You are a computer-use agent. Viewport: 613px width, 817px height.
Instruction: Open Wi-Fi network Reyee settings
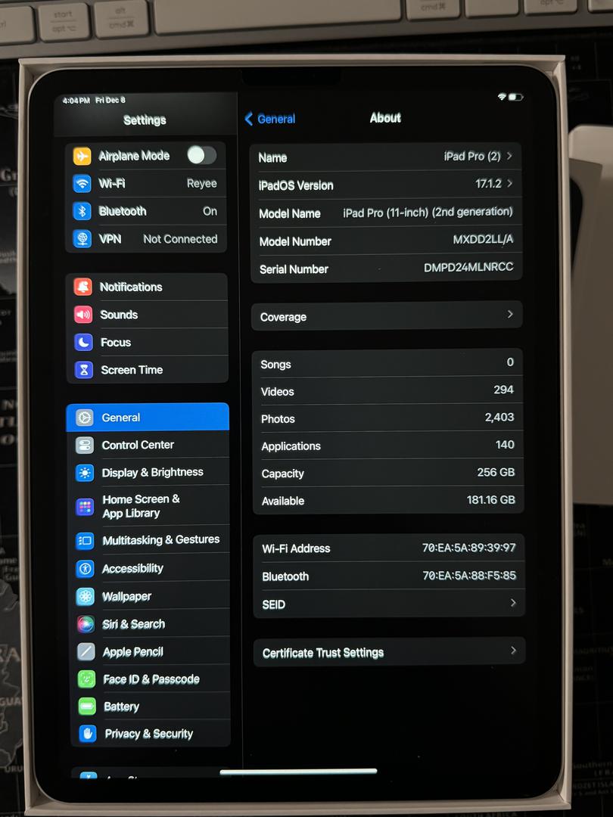[x=147, y=183]
